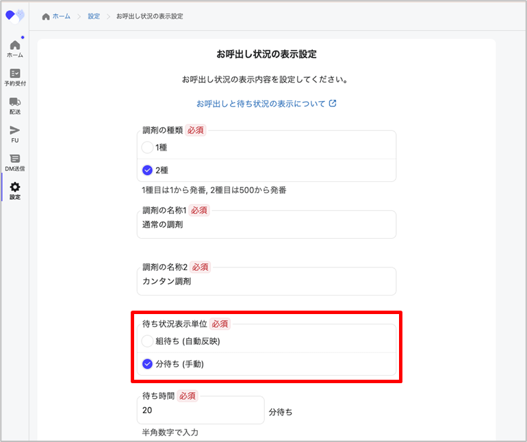Viewport: 527px width, 442px height.
Task: Click the 待ち時間 number field
Action: [200, 411]
